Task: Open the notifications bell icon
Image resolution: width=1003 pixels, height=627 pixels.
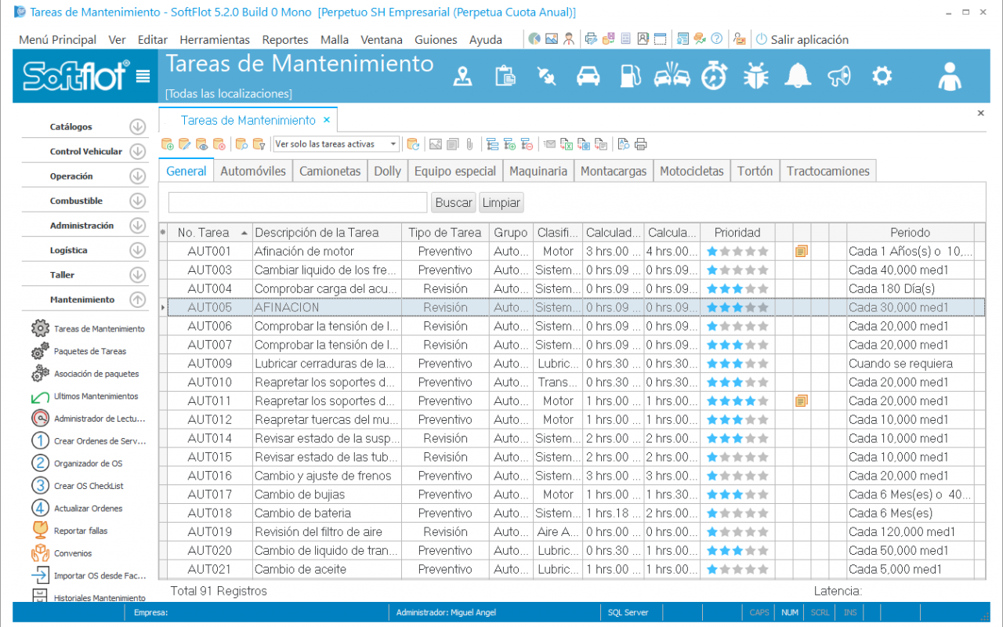Action: (798, 75)
